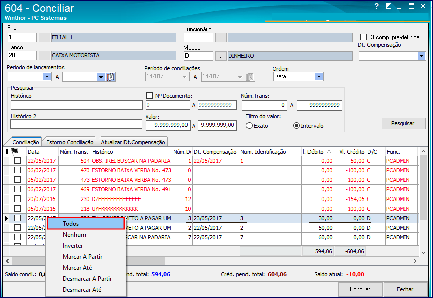Check row UYFKKKKKKKKKKKK transaction 218
Image resolution: width=433 pixels, height=298 pixels.
tap(18, 208)
